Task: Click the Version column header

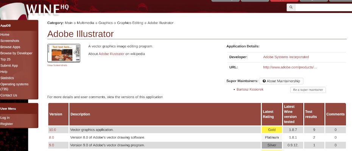Action: pyautogui.click(x=58, y=114)
